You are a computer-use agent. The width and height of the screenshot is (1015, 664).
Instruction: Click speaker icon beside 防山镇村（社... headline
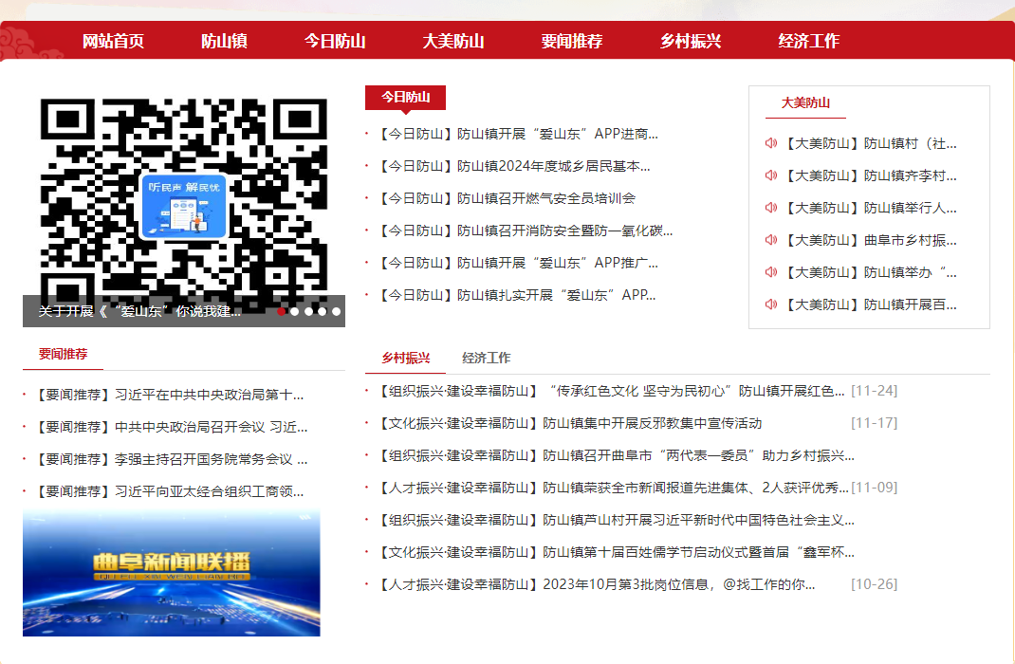[x=771, y=143]
